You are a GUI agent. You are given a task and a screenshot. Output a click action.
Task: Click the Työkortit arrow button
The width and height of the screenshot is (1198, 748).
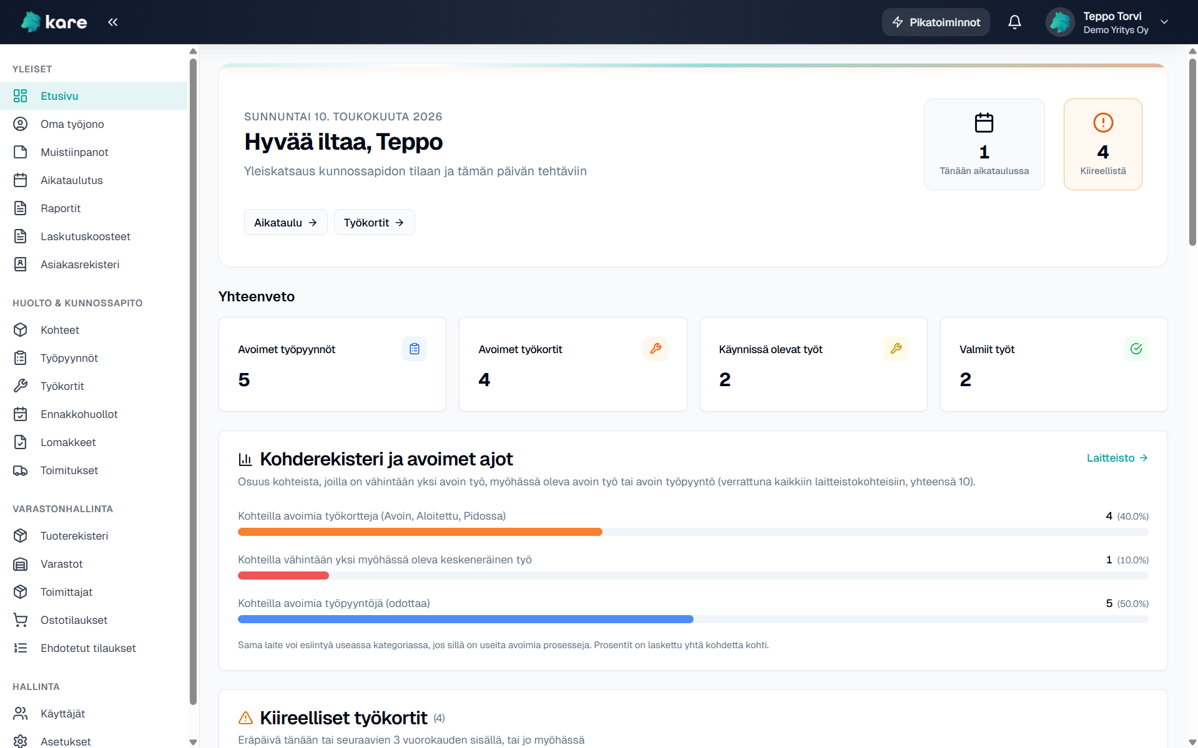[374, 222]
